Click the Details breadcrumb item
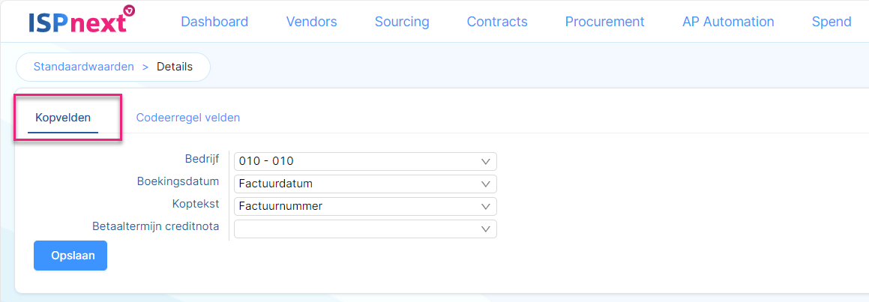This screenshot has width=869, height=302. click(175, 67)
